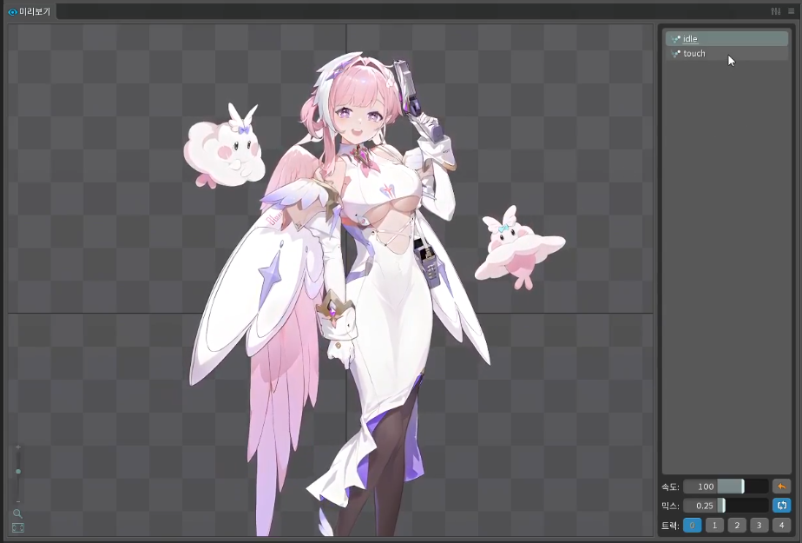Viewport: 802px width, 543px height.
Task: Click the animation icon beside touch
Action: tap(675, 54)
